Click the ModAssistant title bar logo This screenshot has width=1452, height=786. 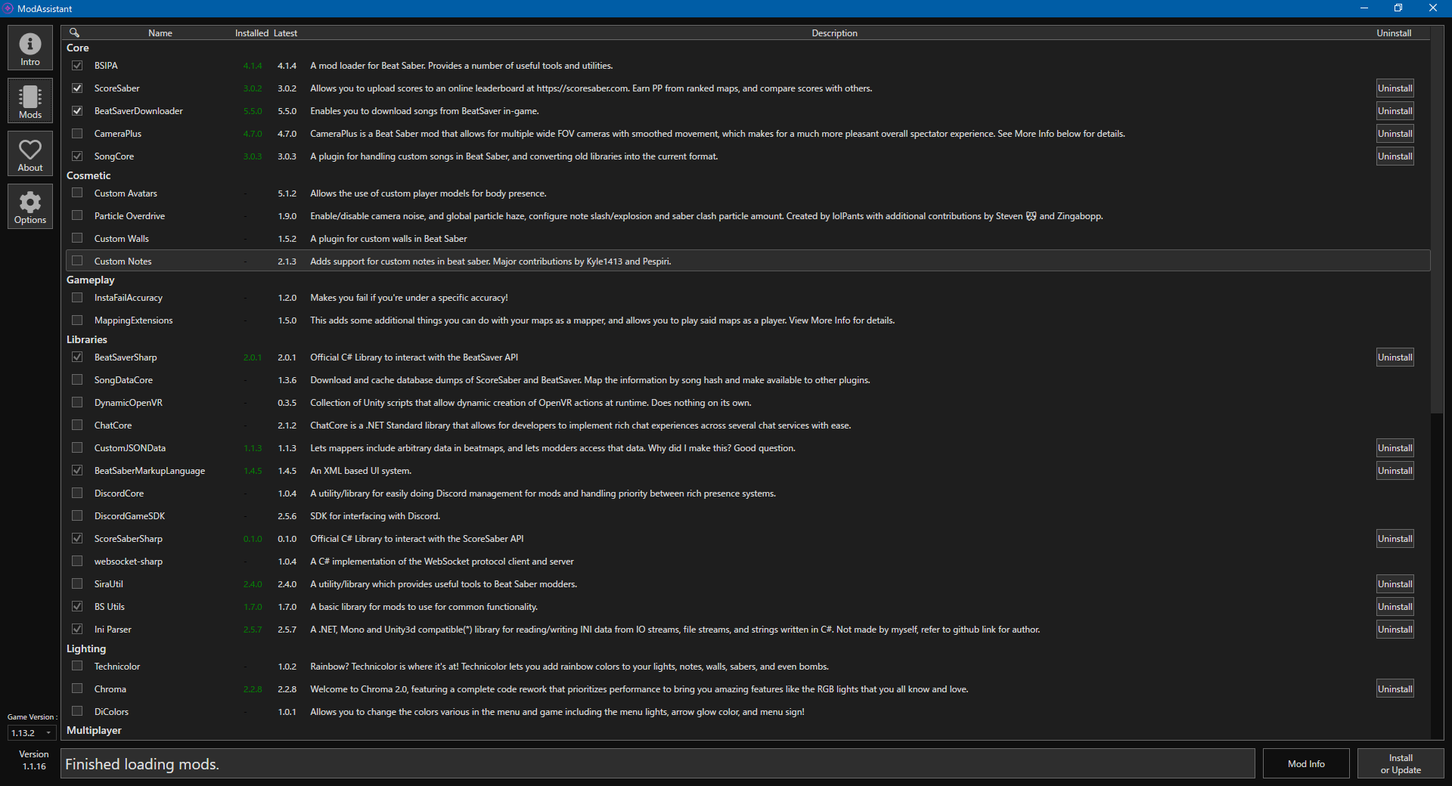tap(8, 8)
